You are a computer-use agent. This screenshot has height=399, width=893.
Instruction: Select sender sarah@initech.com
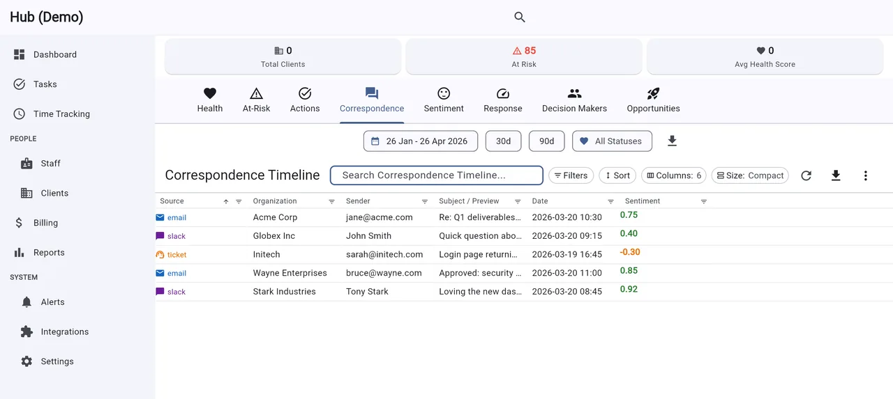pos(384,255)
